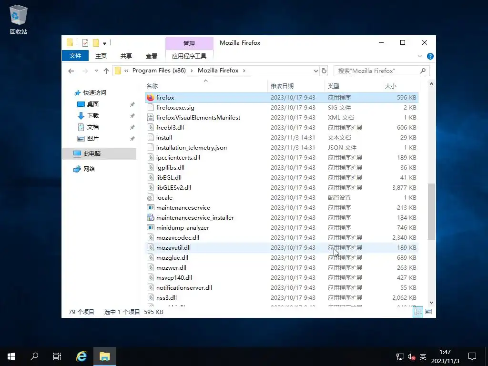The image size is (488, 366).
Task: Open the 文件 menu tab
Action: coord(75,56)
